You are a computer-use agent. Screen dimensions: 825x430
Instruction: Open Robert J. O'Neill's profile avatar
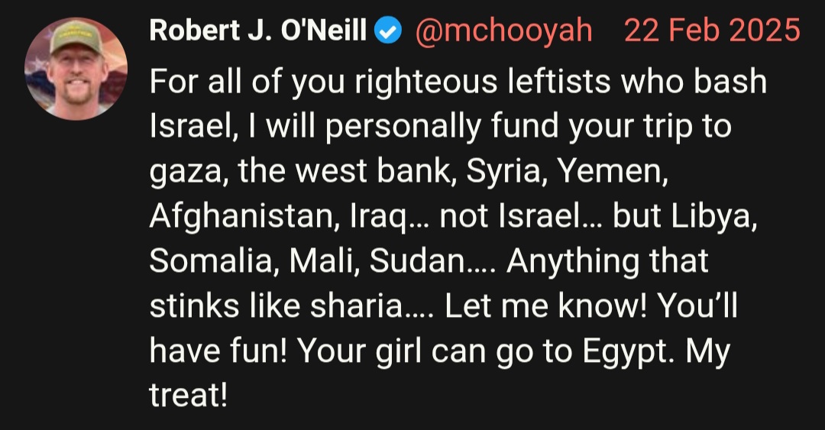[76, 69]
